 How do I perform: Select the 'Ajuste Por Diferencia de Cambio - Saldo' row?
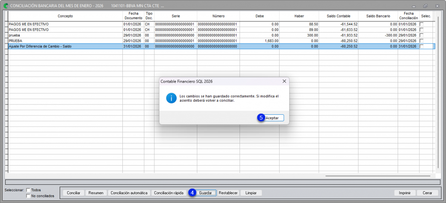coord(220,46)
